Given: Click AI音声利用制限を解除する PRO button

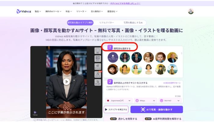Looking at the screenshot, I should click(x=163, y=119).
